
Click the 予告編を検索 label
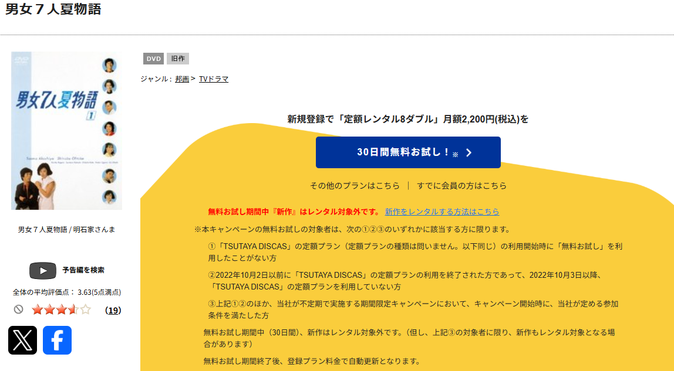pos(83,270)
